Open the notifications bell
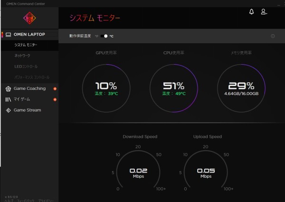Viewport: 285px width, 202px height. pyautogui.click(x=252, y=12)
